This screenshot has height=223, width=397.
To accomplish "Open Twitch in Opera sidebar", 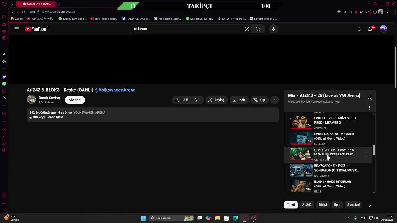I will tap(4, 77).
